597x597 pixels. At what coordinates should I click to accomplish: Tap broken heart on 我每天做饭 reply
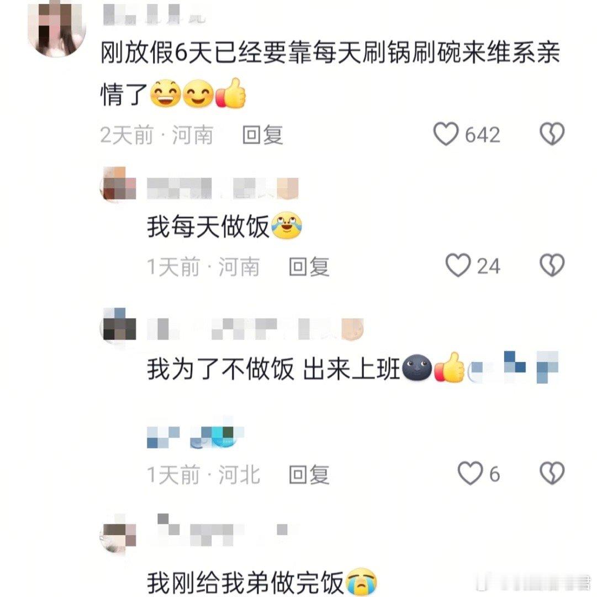(x=552, y=265)
